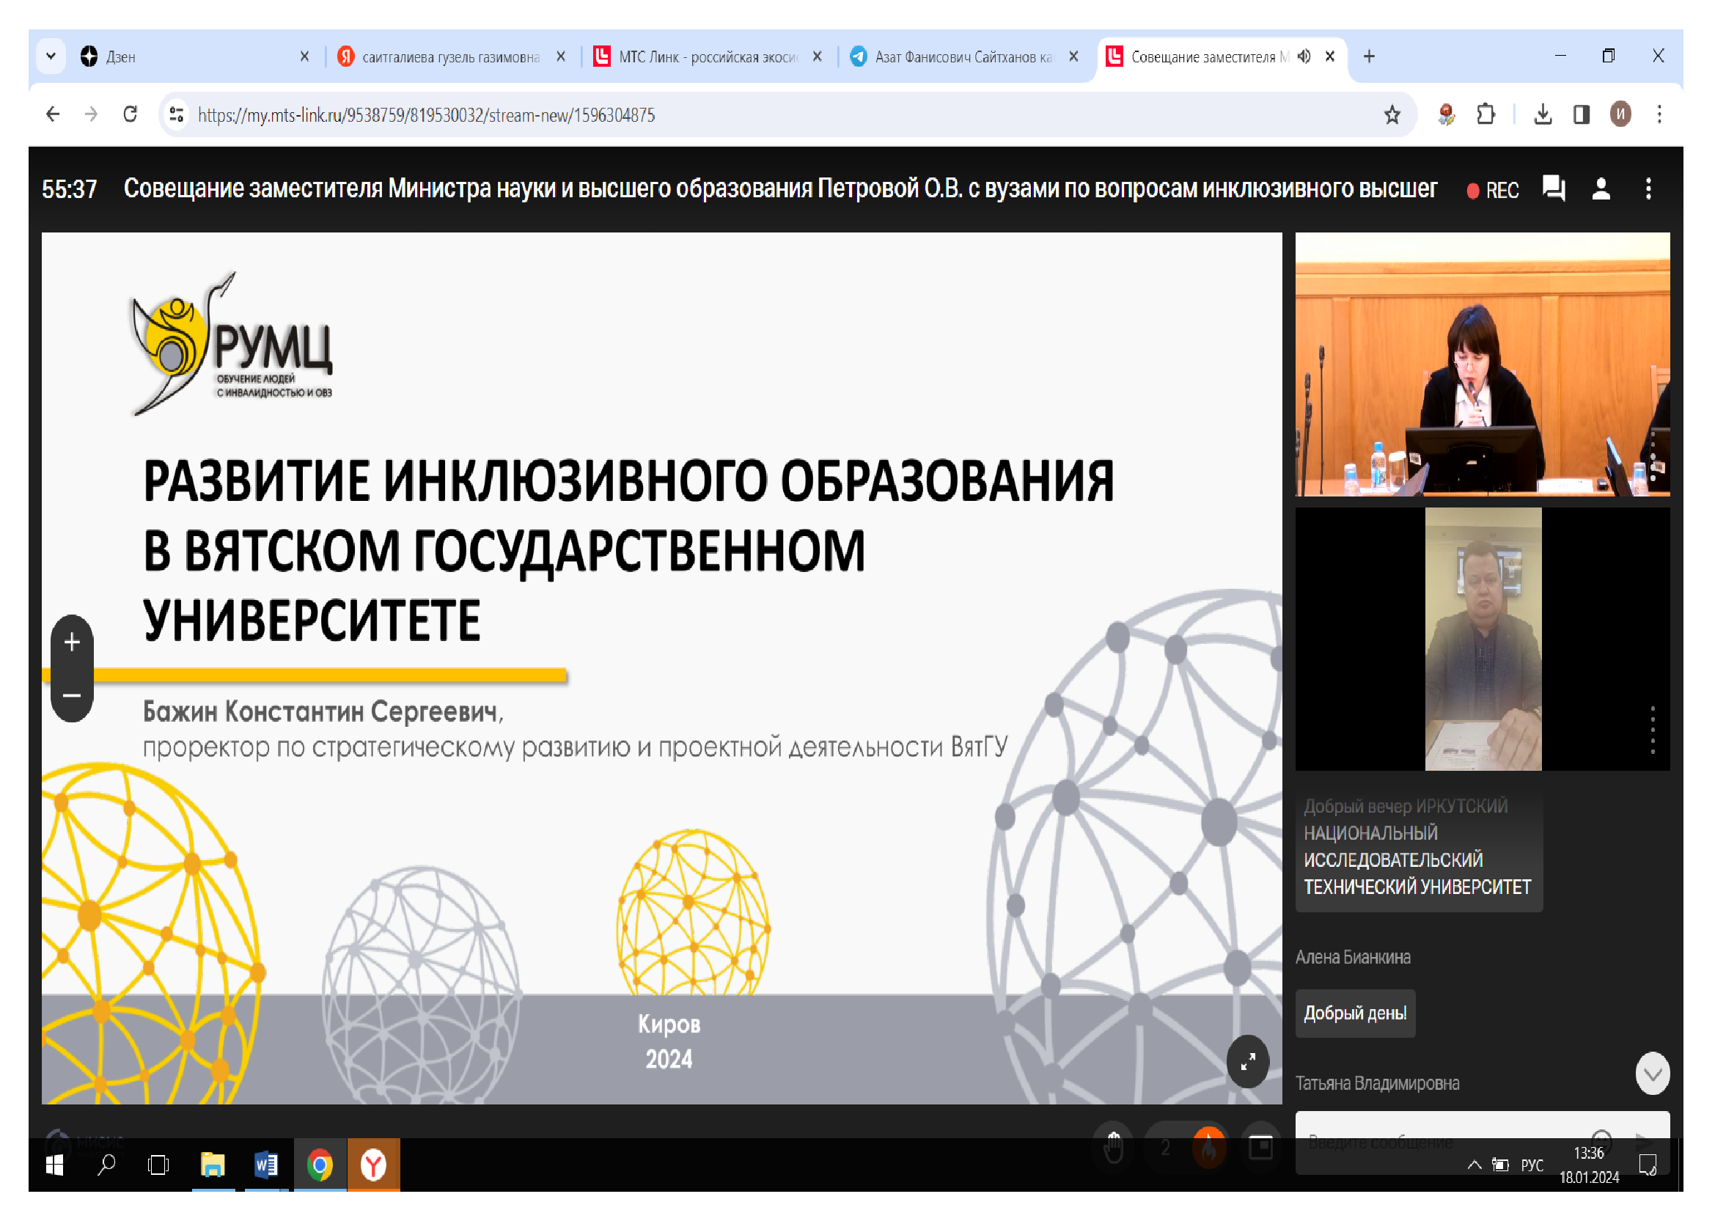Image resolution: width=1715 pixels, height=1213 pixels.
Task: Open the browser downloads icon
Action: pyautogui.click(x=1543, y=115)
